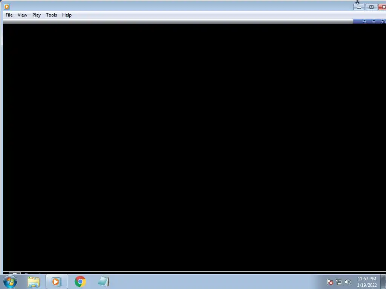Open the volume speaker tray icon

pos(348,282)
